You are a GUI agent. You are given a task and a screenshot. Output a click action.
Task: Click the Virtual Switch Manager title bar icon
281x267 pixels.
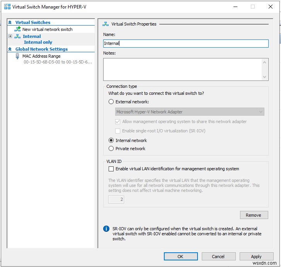7,7
